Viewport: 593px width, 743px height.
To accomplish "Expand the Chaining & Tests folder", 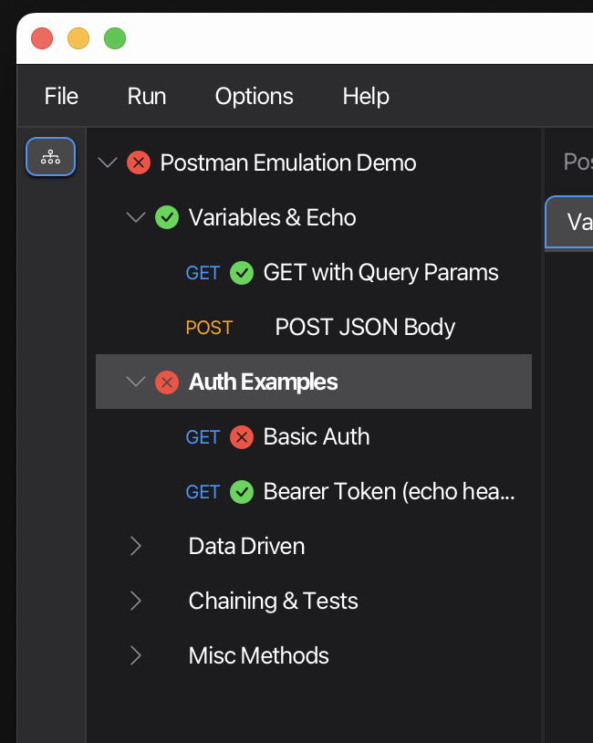I will 135,601.
